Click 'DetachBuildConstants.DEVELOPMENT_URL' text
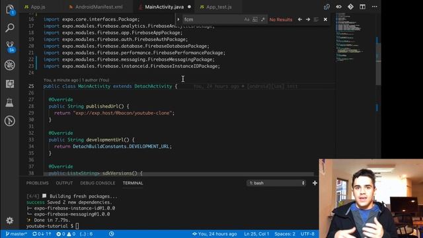Screen dimensions: 423x238 point(121,147)
